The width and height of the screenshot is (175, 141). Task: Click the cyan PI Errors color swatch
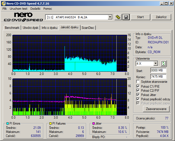pos(8,123)
